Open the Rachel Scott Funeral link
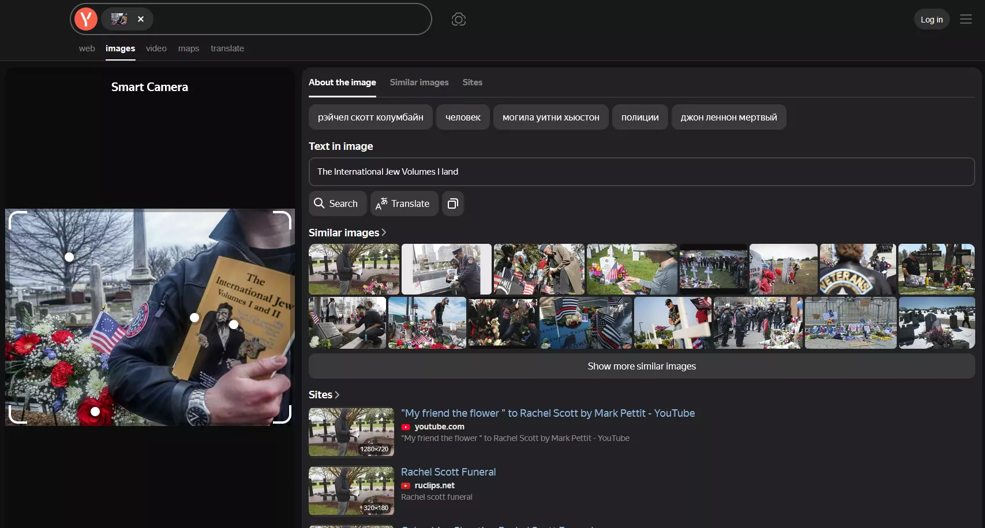Viewport: 985px width, 528px height. pyautogui.click(x=448, y=472)
